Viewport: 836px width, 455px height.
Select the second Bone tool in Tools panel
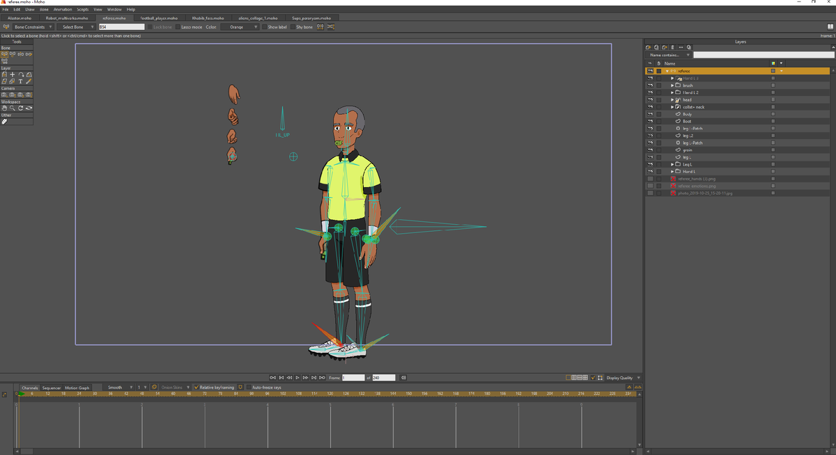(x=13, y=54)
